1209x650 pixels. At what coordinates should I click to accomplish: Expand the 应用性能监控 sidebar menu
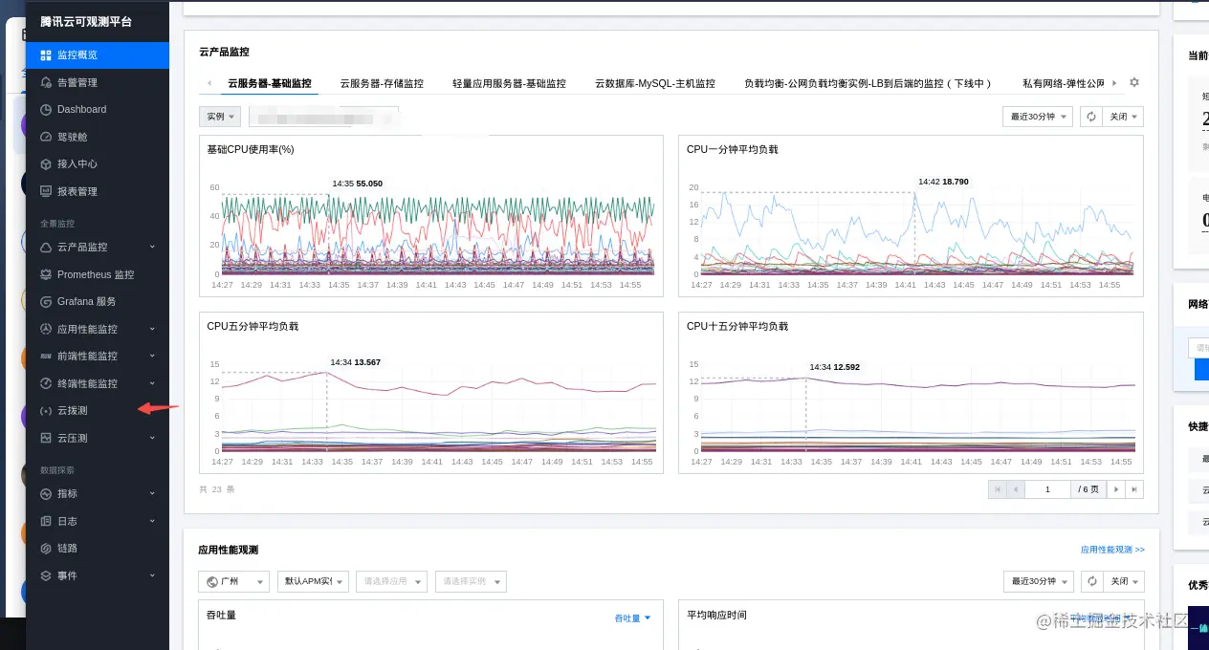pyautogui.click(x=152, y=329)
